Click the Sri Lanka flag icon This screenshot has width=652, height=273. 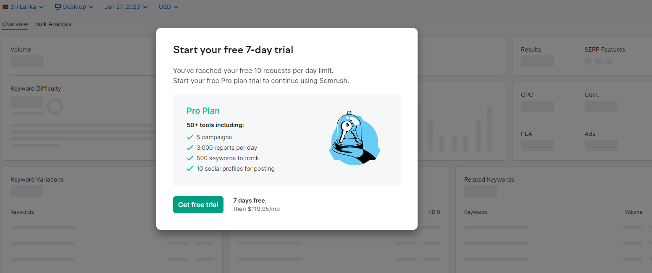[x=6, y=7]
